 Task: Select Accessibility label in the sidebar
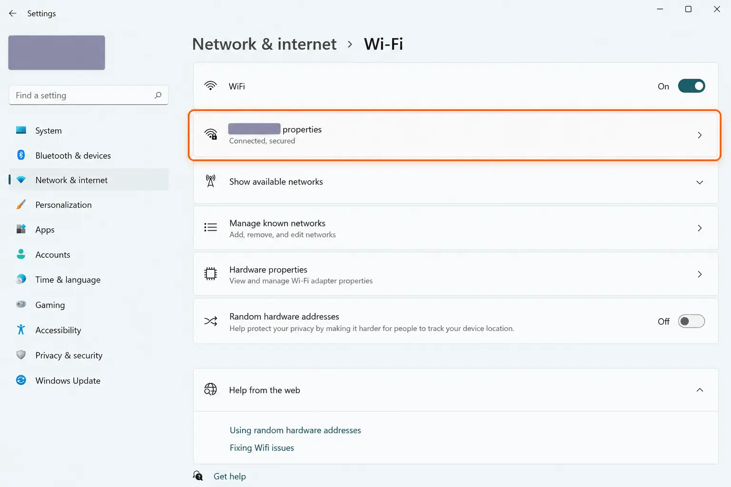58,330
